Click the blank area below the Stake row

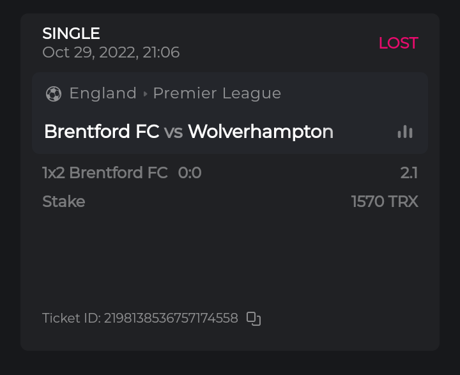pos(230,256)
